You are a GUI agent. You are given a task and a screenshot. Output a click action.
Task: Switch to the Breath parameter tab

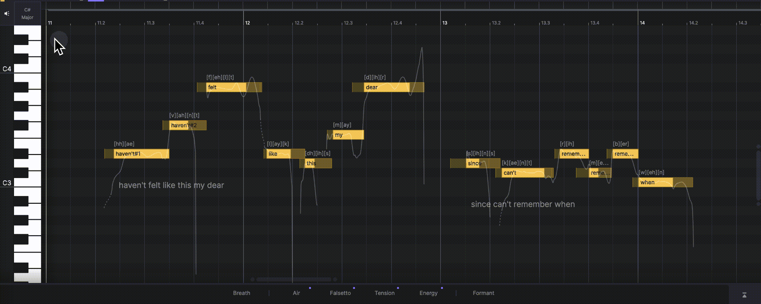[241, 293]
